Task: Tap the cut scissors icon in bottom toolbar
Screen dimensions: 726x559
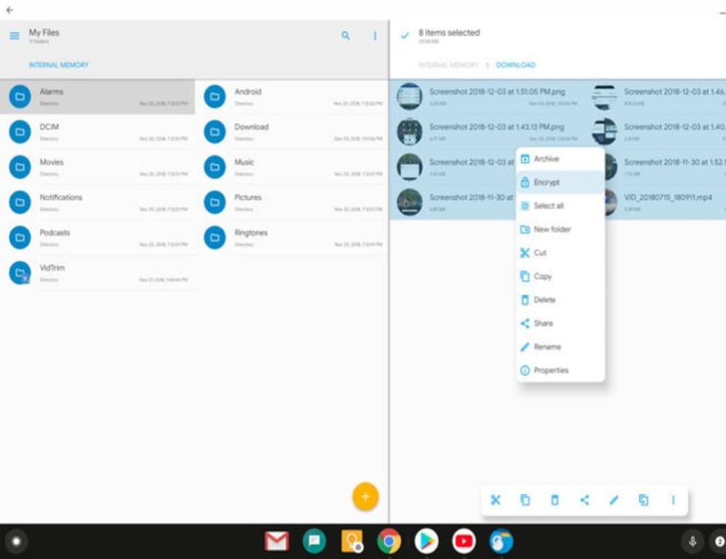Action: pyautogui.click(x=495, y=500)
